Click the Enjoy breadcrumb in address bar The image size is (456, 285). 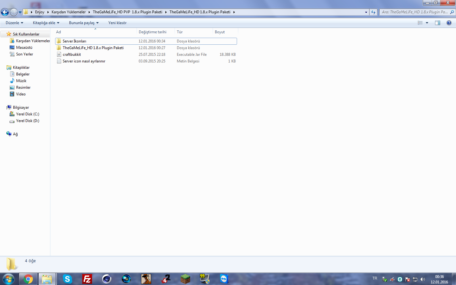[40, 12]
